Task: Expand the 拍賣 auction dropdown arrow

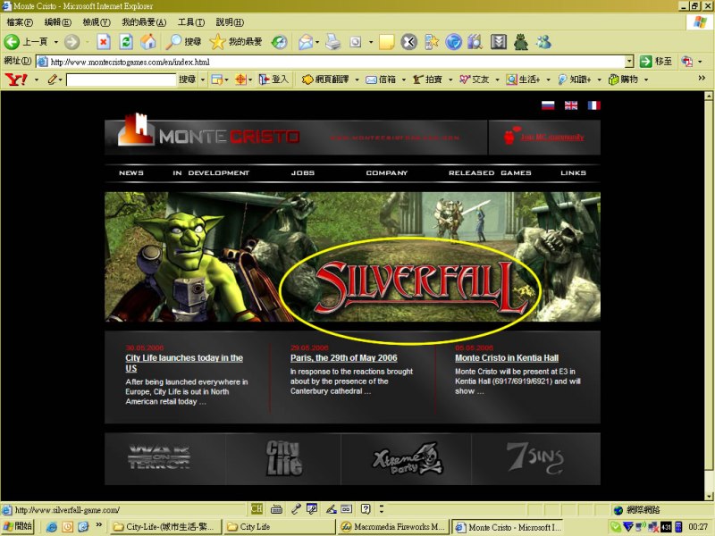Action: point(450,80)
